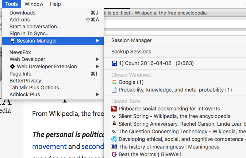Screen dimensions: 246x158
Task: Click the WordPress favicon for Developing ethical
Action: coord(114,139)
